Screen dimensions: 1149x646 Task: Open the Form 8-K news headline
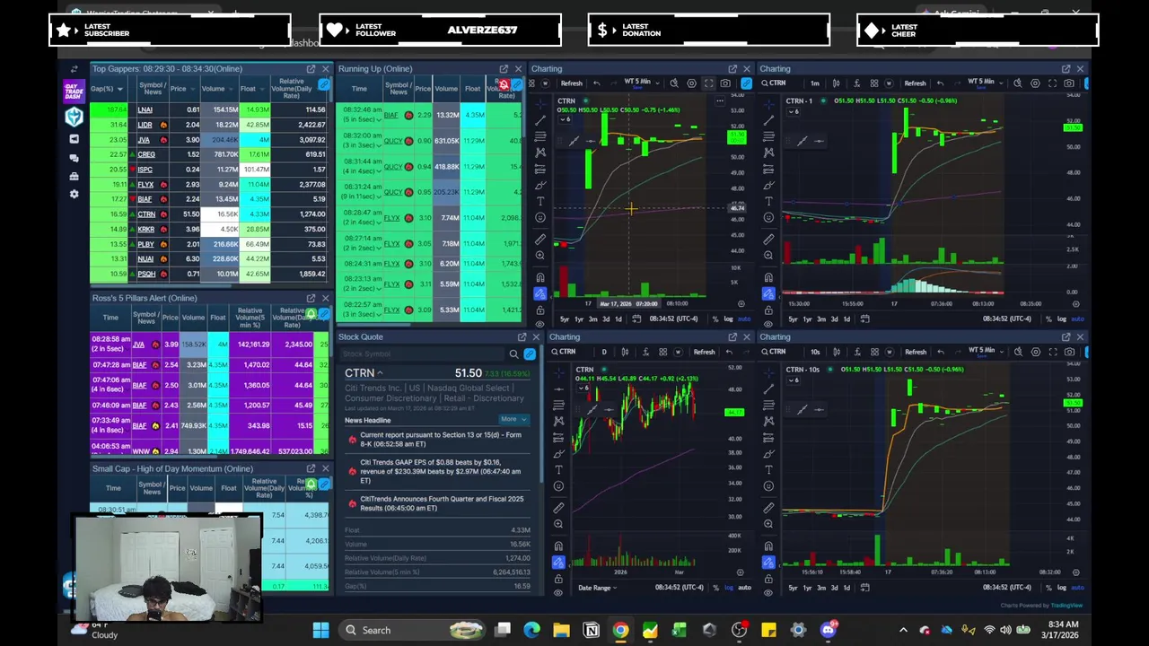(440, 440)
